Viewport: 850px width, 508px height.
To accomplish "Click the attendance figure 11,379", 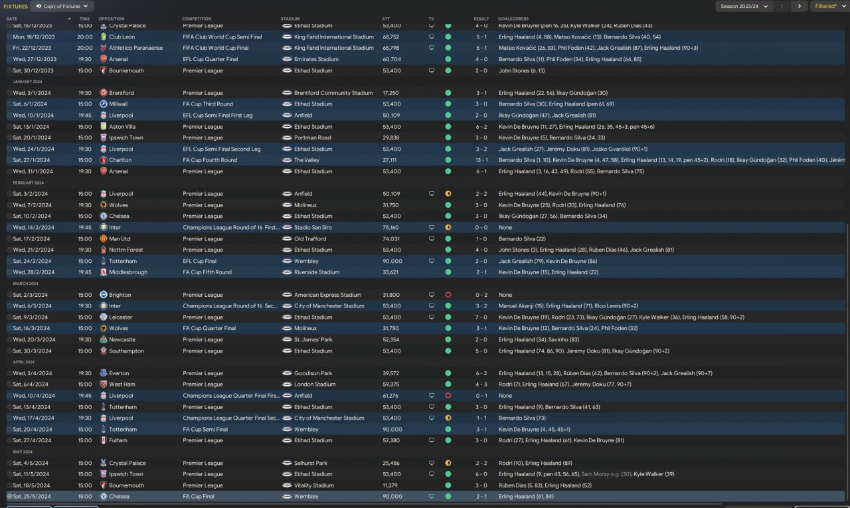I will coord(391,485).
